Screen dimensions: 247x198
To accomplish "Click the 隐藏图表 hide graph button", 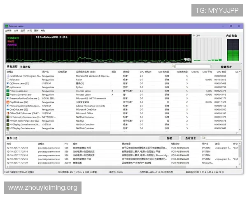I will pyautogui.click(x=226, y=66).
